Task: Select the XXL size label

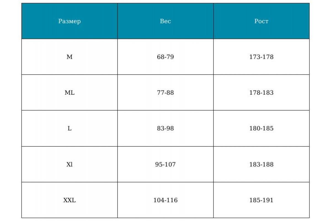Action: point(70,200)
